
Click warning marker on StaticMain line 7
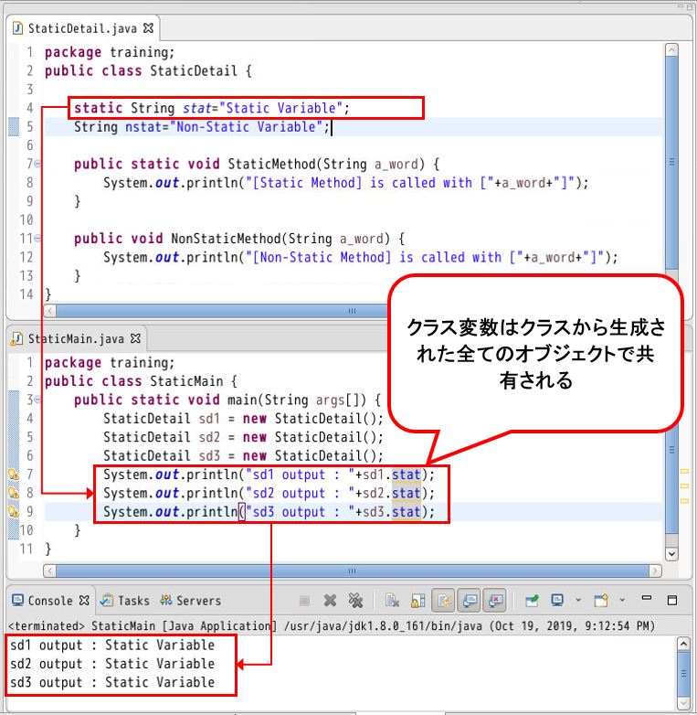coord(14,475)
